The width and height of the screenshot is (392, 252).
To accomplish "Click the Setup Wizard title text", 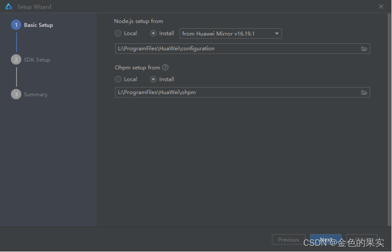I will (x=34, y=7).
